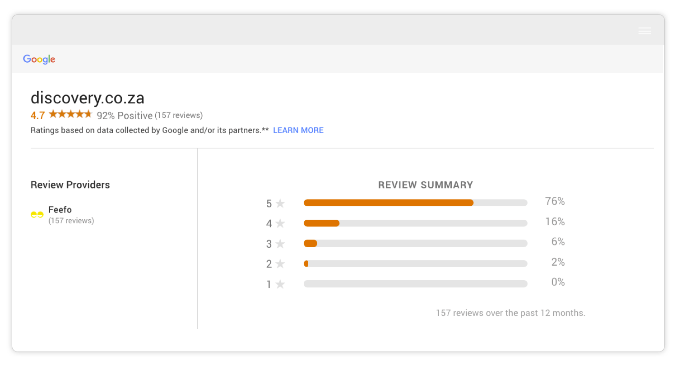Screen dimensions: 677x370
Task: Click '157 reviews over the past 12 months'
Action: 510,313
